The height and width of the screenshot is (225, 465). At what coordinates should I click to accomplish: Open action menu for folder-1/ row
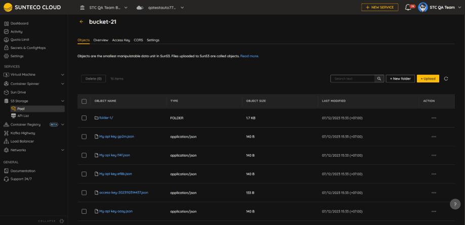[434, 118]
